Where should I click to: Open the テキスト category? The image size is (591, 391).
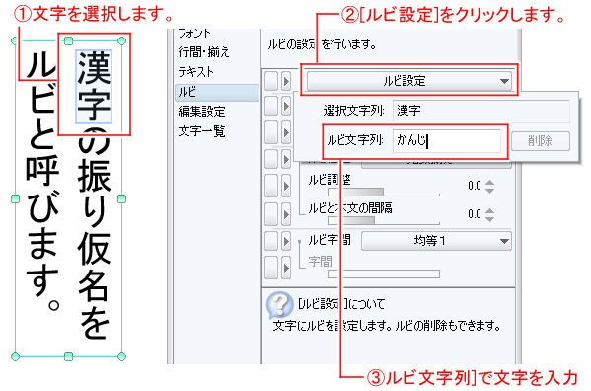click(x=195, y=72)
